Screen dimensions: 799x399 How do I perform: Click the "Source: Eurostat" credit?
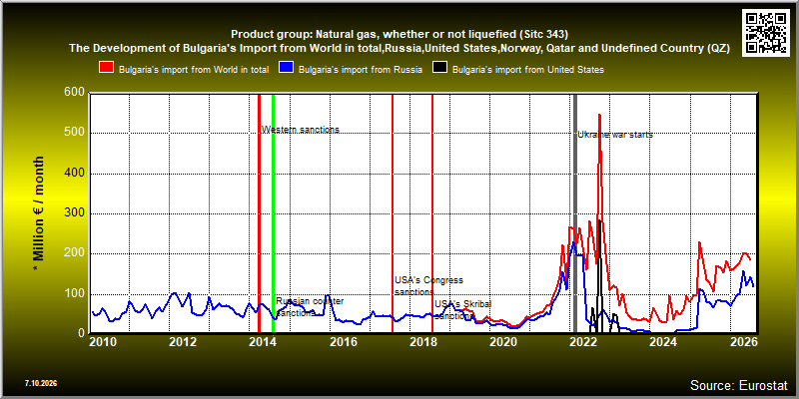pyautogui.click(x=739, y=384)
